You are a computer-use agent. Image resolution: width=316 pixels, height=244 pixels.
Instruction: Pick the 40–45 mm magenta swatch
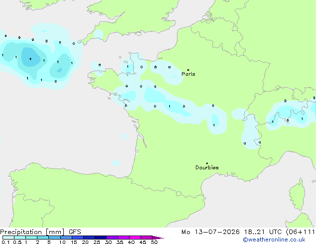(x=135, y=238)
